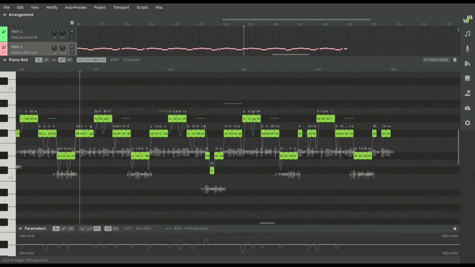Open the Library panel books icon
Image resolution: width=475 pixels, height=267 pixels.
468,63
